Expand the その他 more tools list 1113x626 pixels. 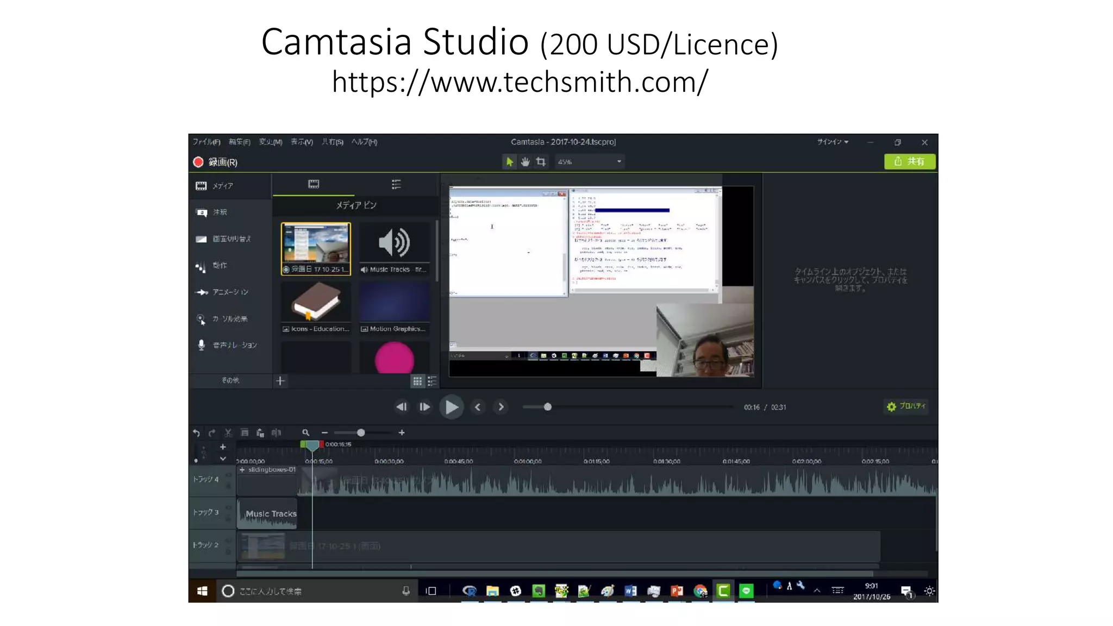coord(230,380)
